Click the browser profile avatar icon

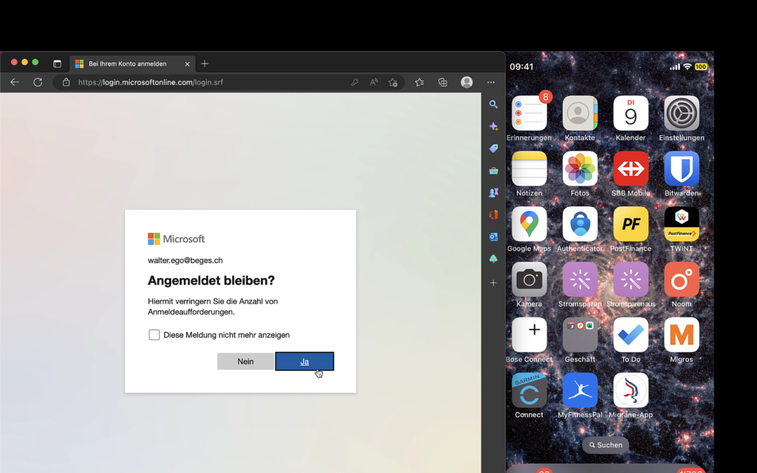click(466, 82)
